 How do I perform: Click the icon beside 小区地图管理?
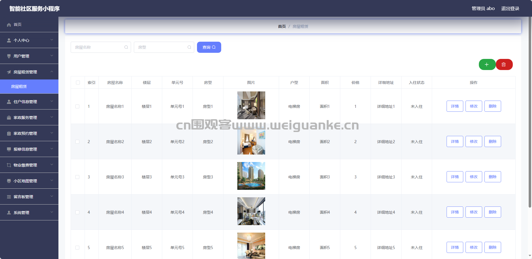(9, 181)
